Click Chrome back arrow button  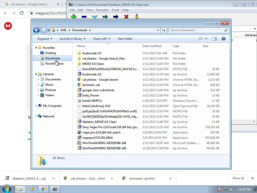(6, 13)
